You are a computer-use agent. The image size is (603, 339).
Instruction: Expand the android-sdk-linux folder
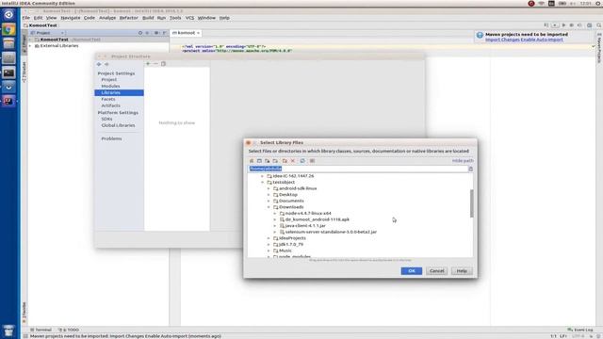pos(269,188)
